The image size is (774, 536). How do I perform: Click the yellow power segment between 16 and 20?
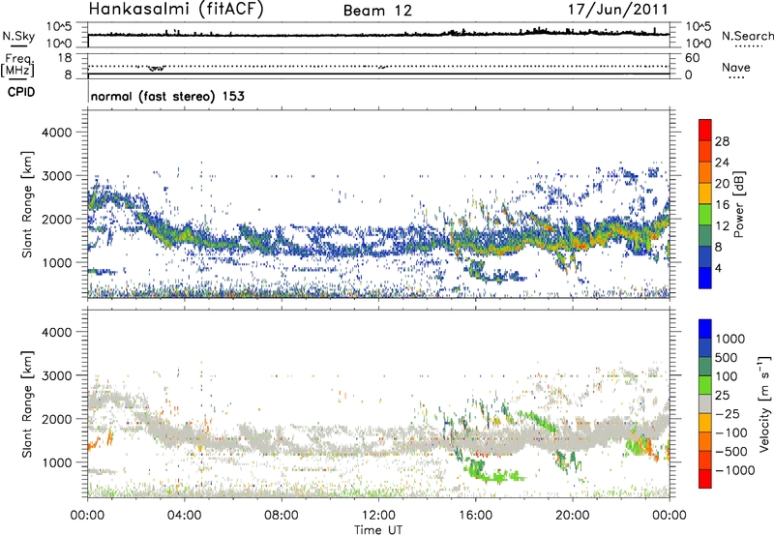[705, 194]
